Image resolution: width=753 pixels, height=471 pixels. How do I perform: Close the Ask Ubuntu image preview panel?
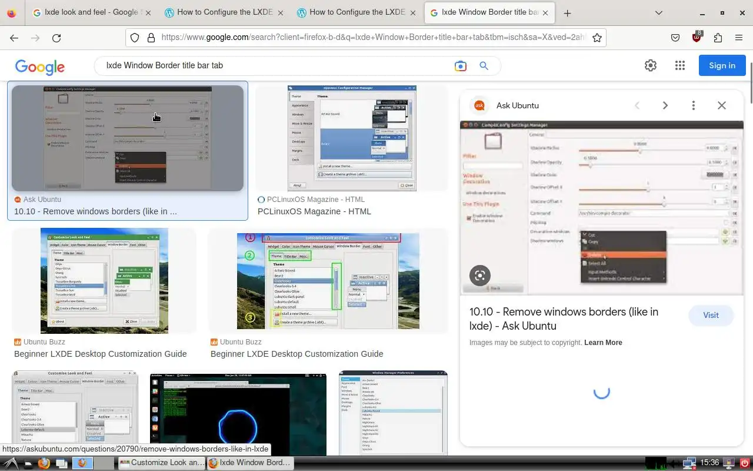point(722,105)
